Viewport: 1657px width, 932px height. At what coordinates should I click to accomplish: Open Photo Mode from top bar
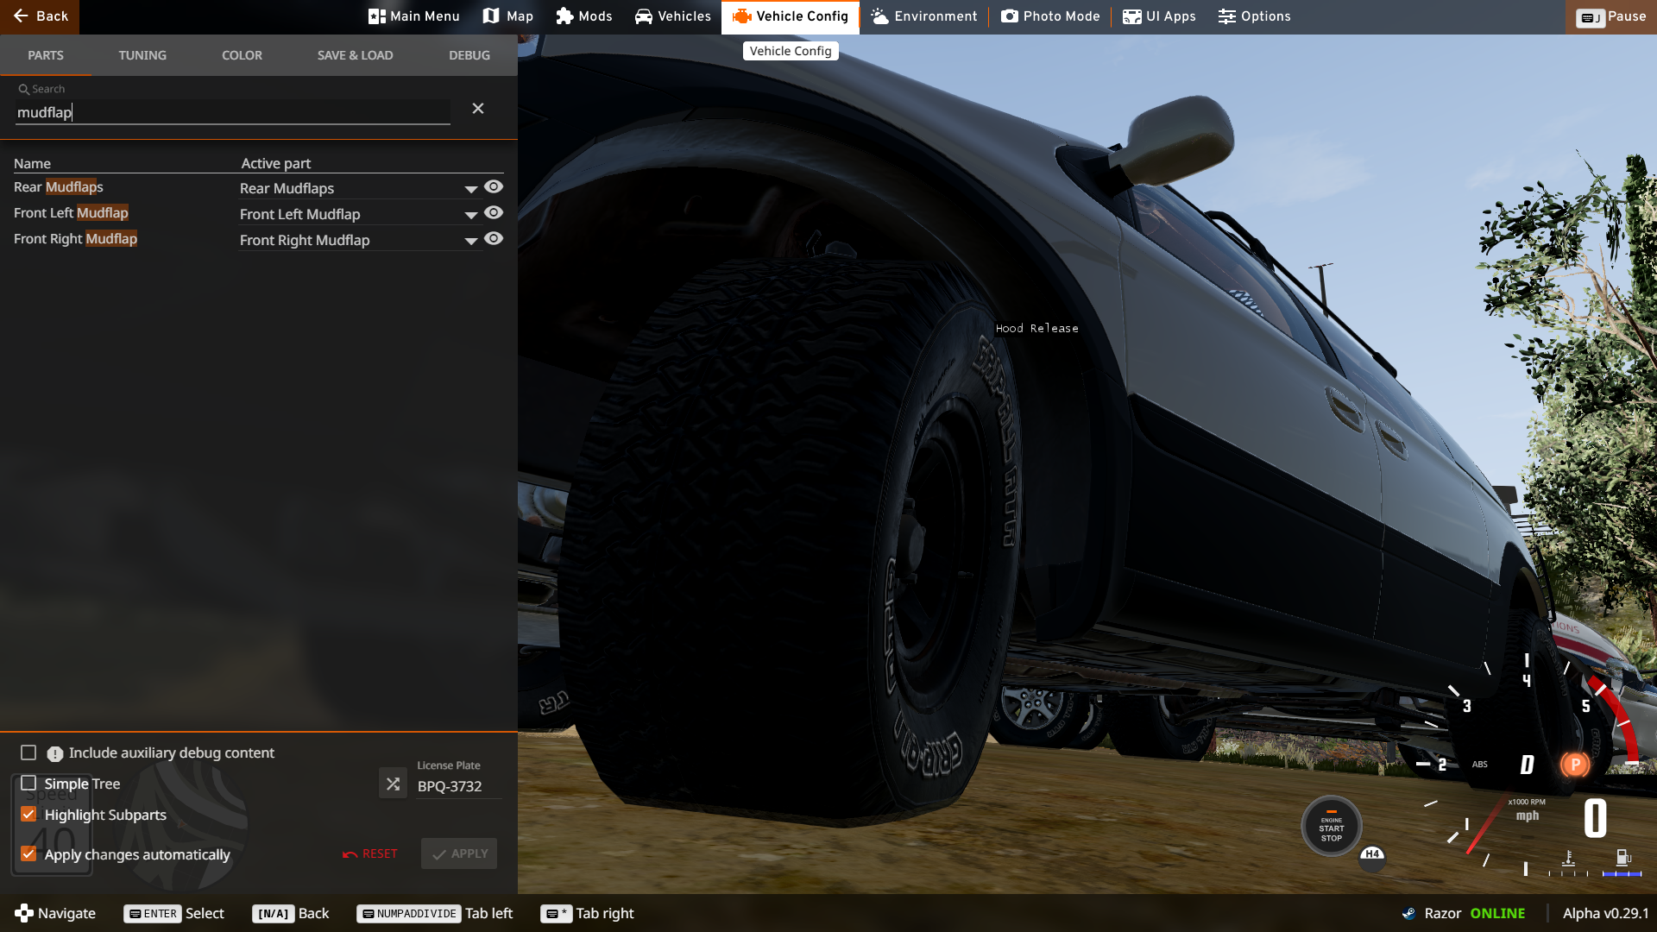click(1050, 16)
